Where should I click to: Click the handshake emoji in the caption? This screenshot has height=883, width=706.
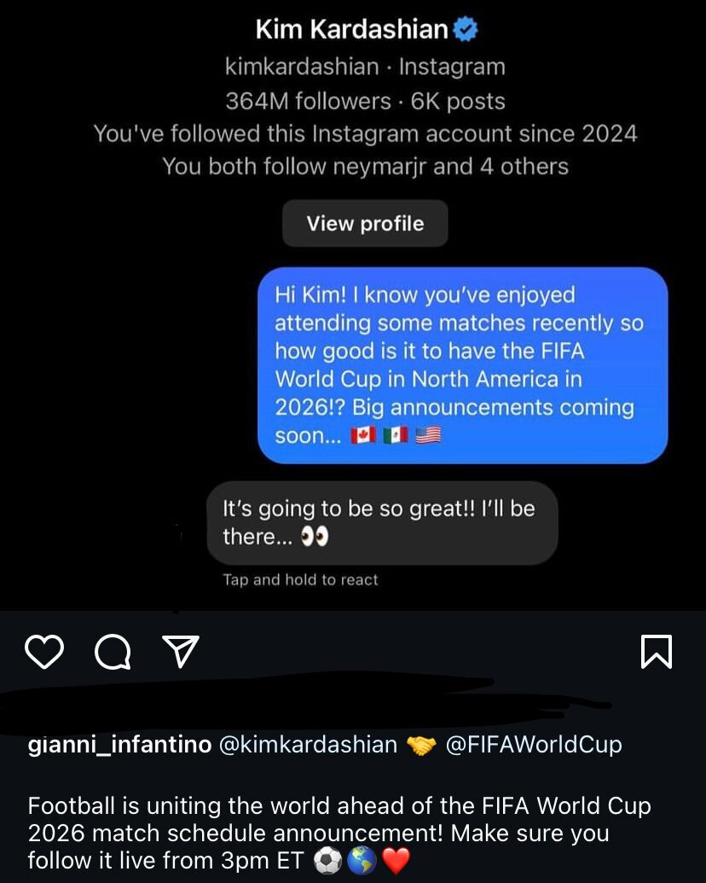coord(421,745)
